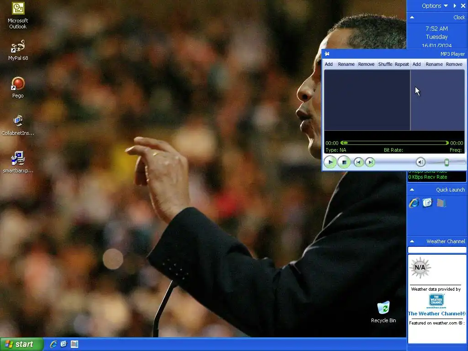Click the middle taskbar quick launch icon
Screen dimensions: 468x351
[x=64, y=344]
